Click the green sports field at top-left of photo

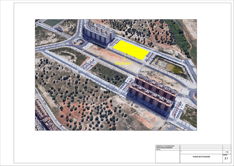(52, 23)
